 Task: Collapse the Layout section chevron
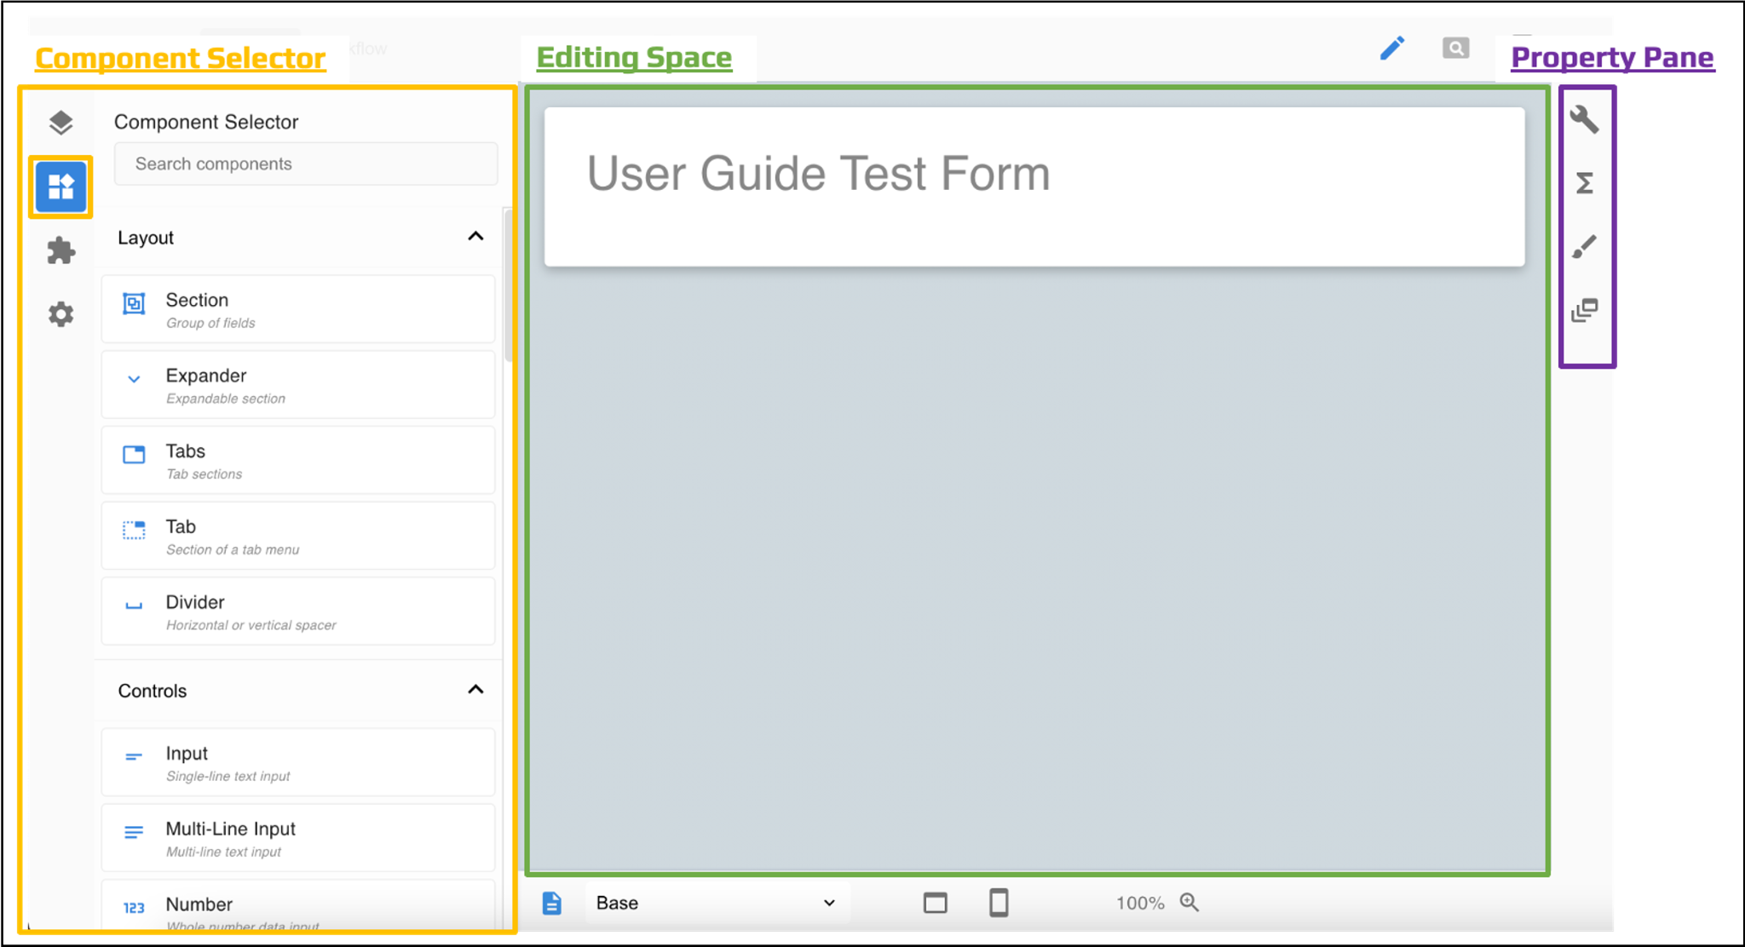(475, 237)
